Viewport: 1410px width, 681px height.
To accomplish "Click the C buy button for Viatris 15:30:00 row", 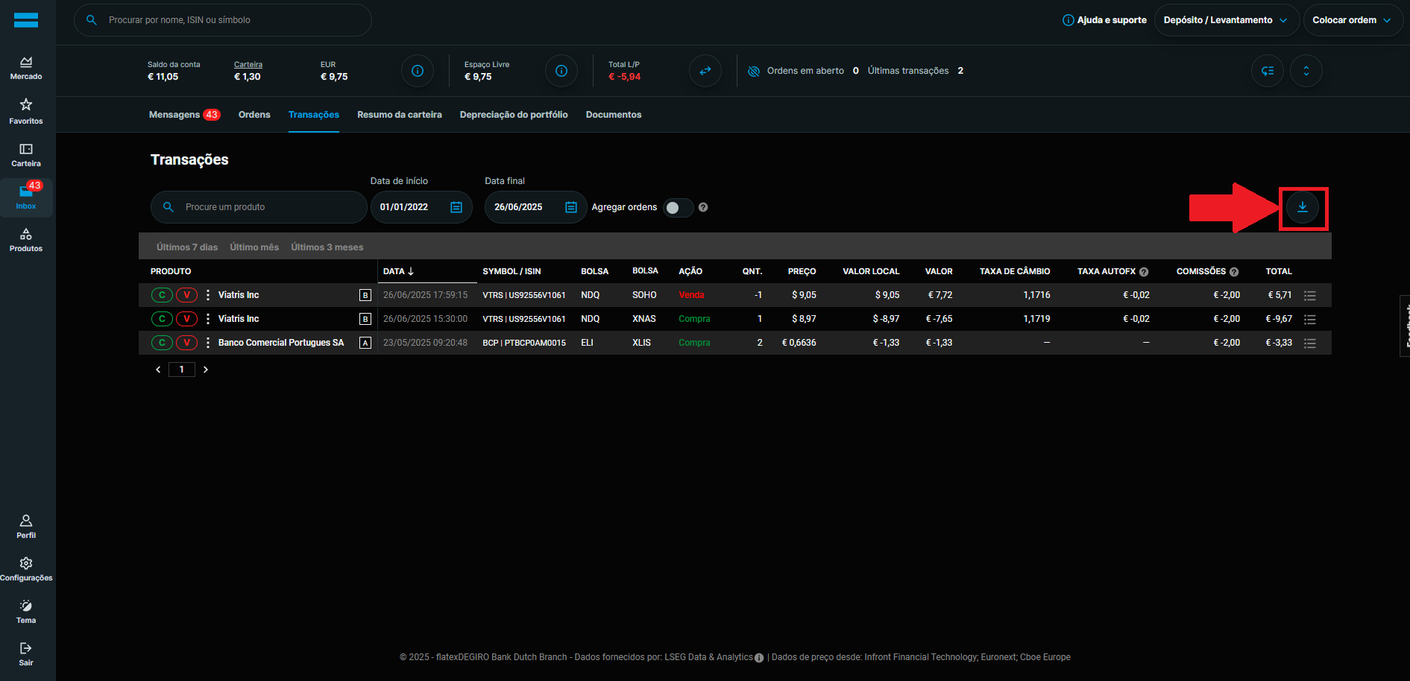I will (162, 319).
